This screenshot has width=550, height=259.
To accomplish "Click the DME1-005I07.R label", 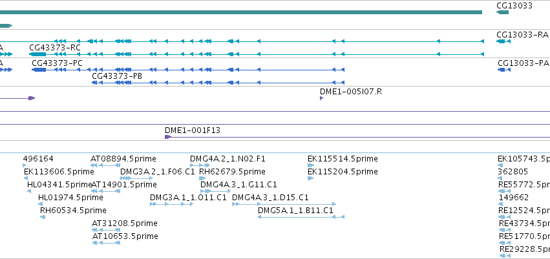I will 351,92.
